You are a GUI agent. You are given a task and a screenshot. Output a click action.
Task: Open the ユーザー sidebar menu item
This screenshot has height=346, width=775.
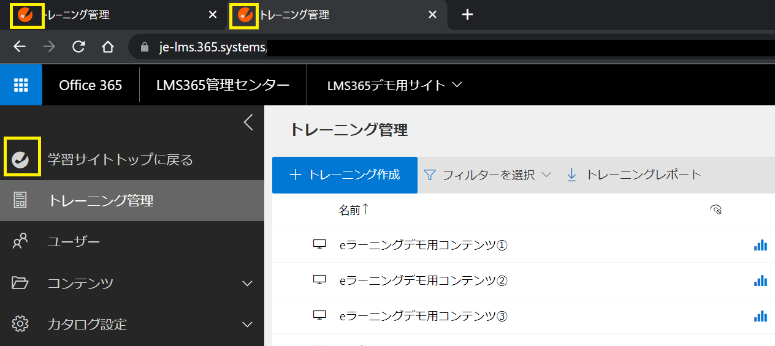point(132,242)
